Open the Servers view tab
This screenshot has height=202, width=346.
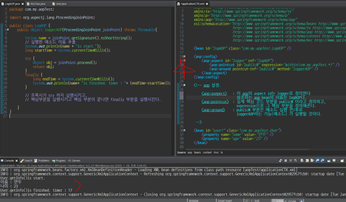tap(74, 160)
